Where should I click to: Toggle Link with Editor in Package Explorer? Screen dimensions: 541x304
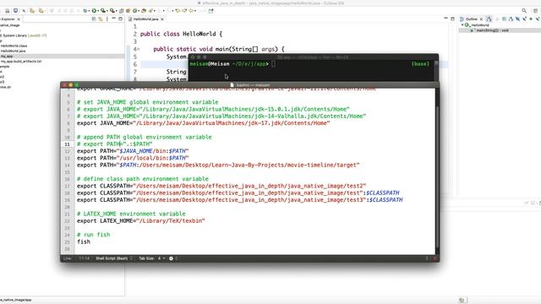coord(101,19)
